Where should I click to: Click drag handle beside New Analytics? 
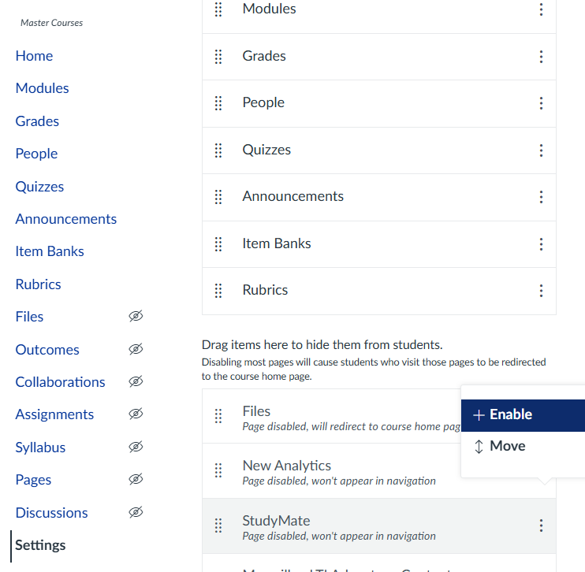click(x=218, y=470)
